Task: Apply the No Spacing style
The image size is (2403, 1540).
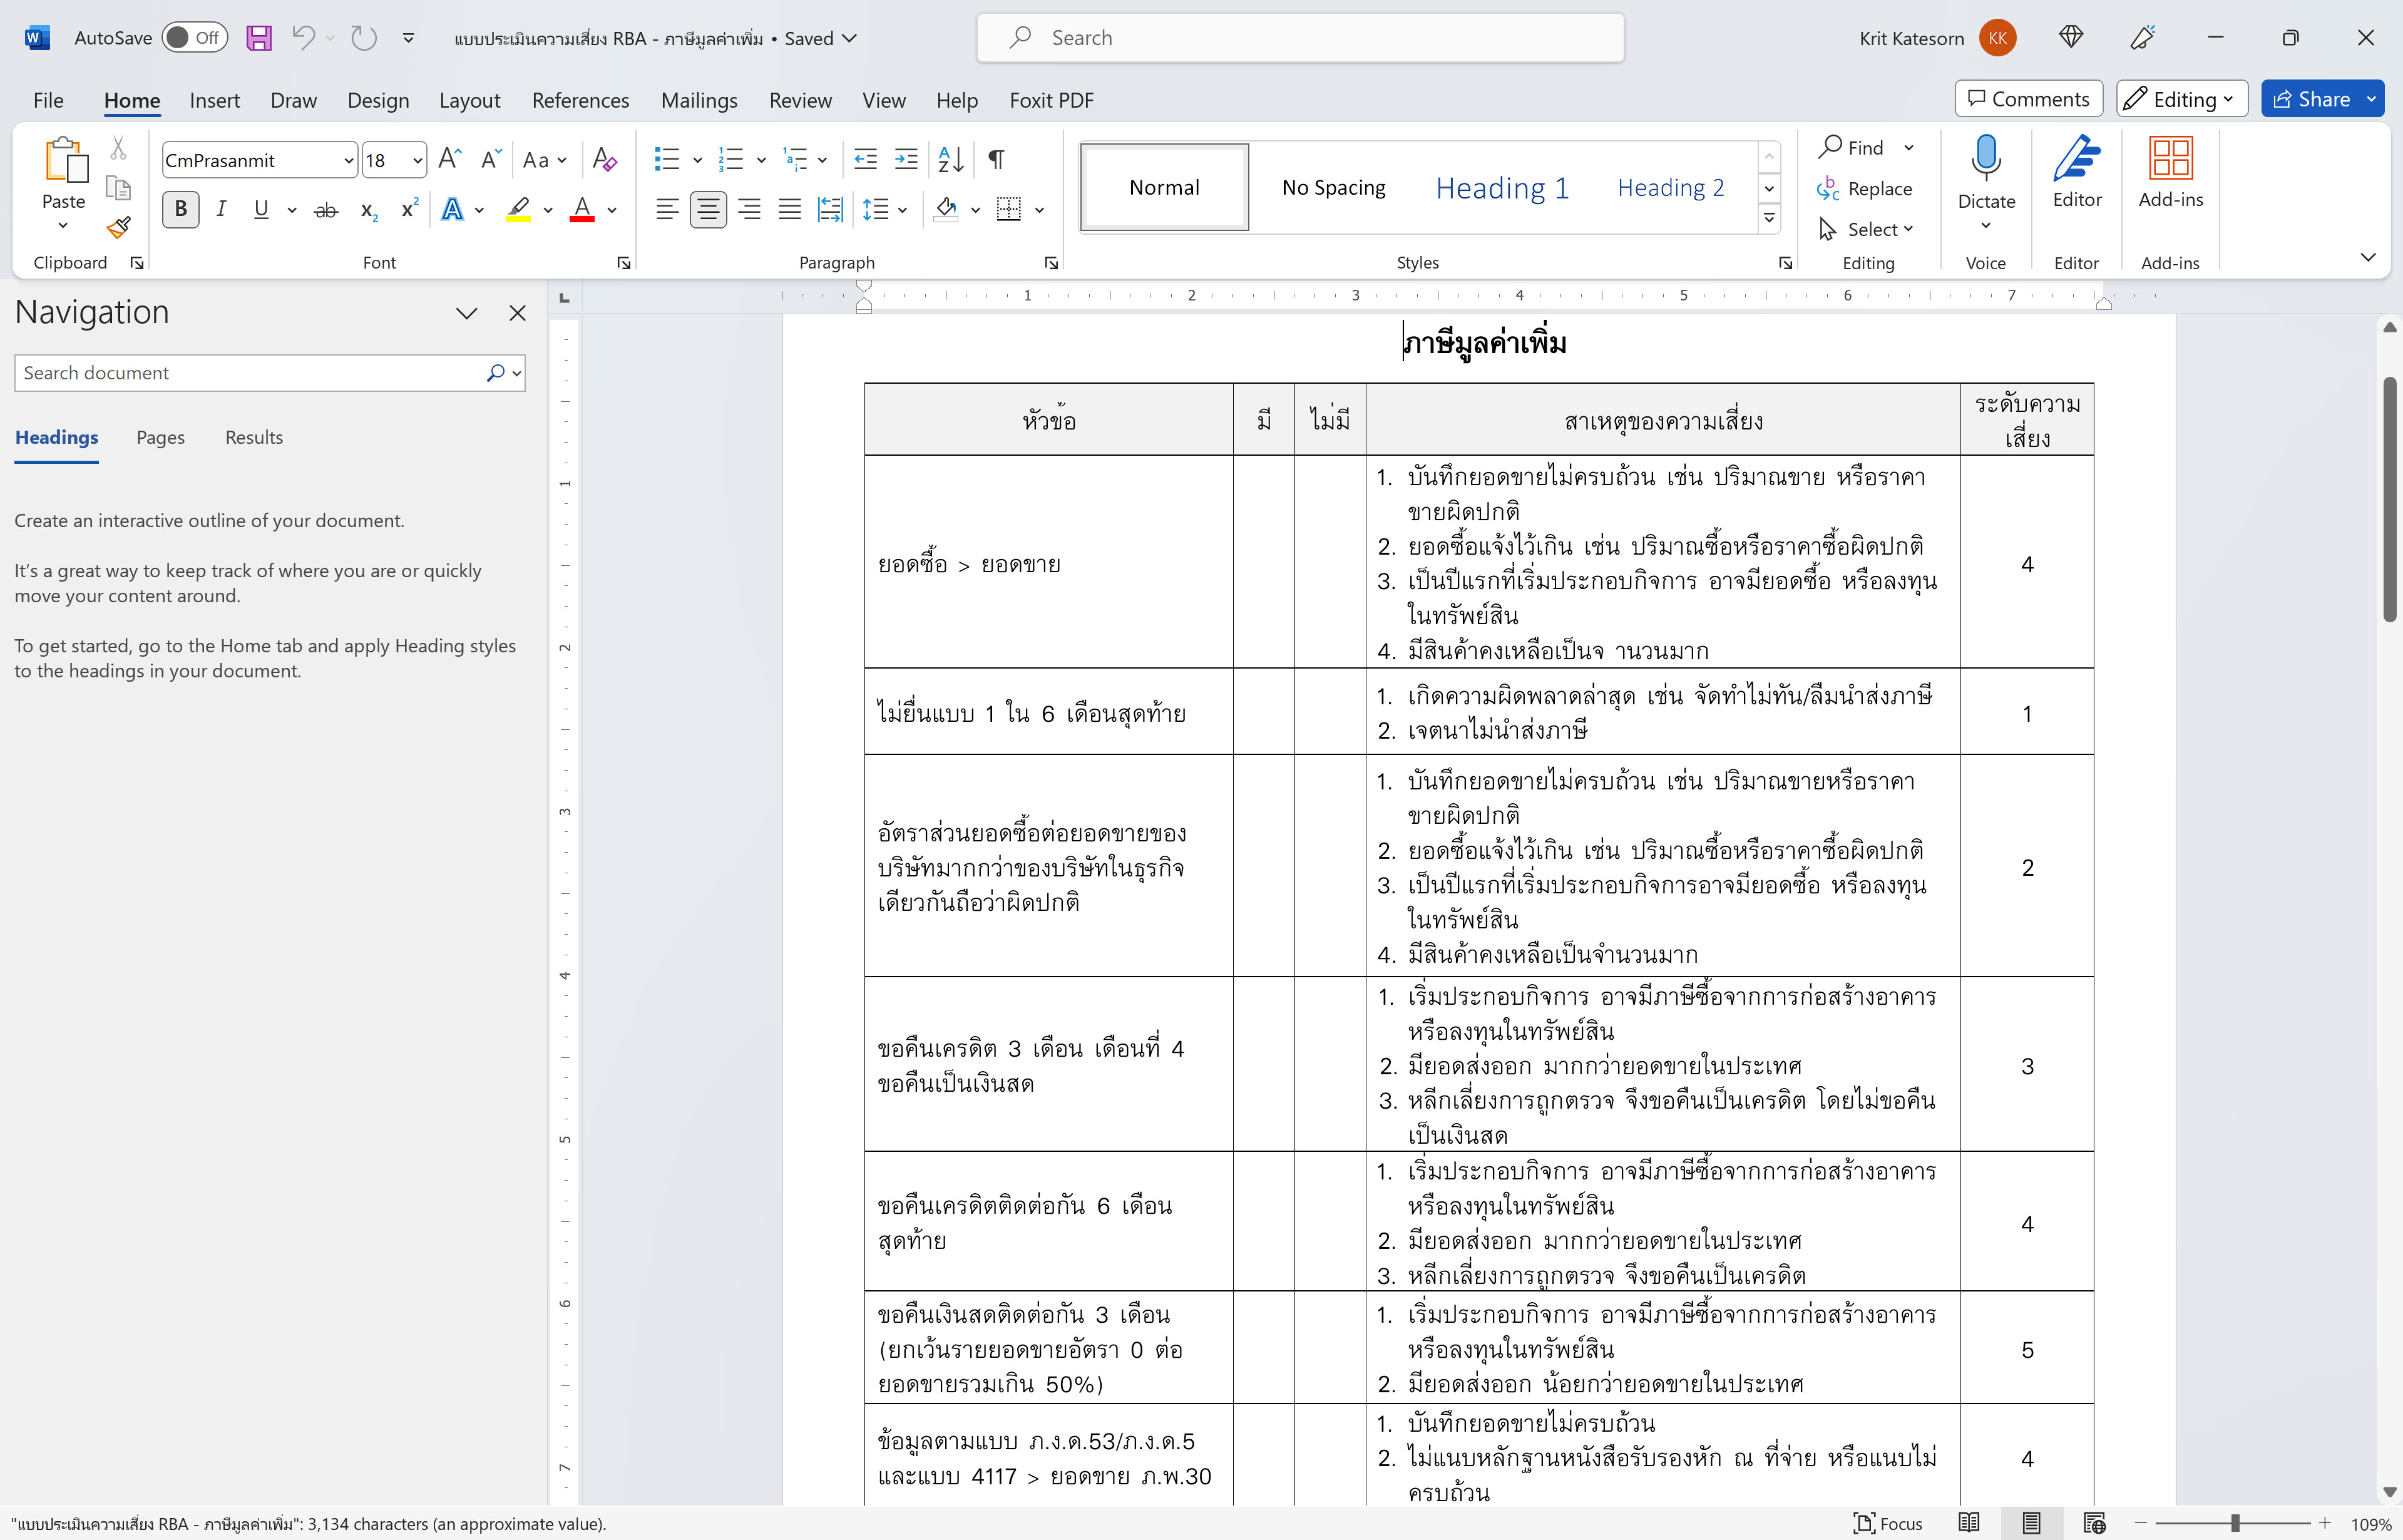Action: coord(1333,188)
